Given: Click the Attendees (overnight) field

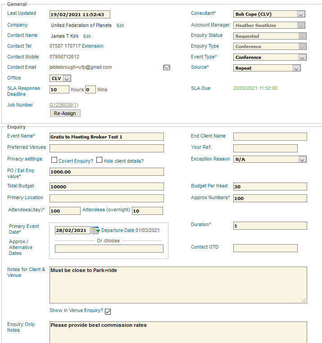Looking at the screenshot, I should pyautogui.click(x=147, y=211).
